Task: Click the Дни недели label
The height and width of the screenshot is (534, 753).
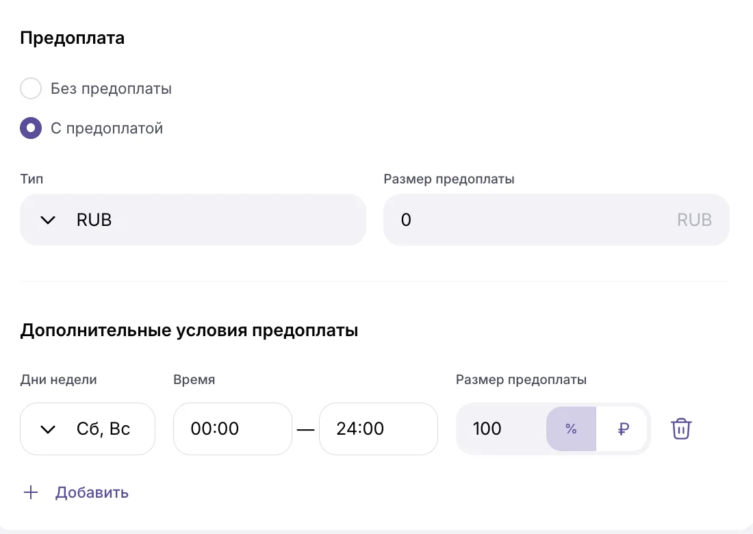Action: (59, 379)
